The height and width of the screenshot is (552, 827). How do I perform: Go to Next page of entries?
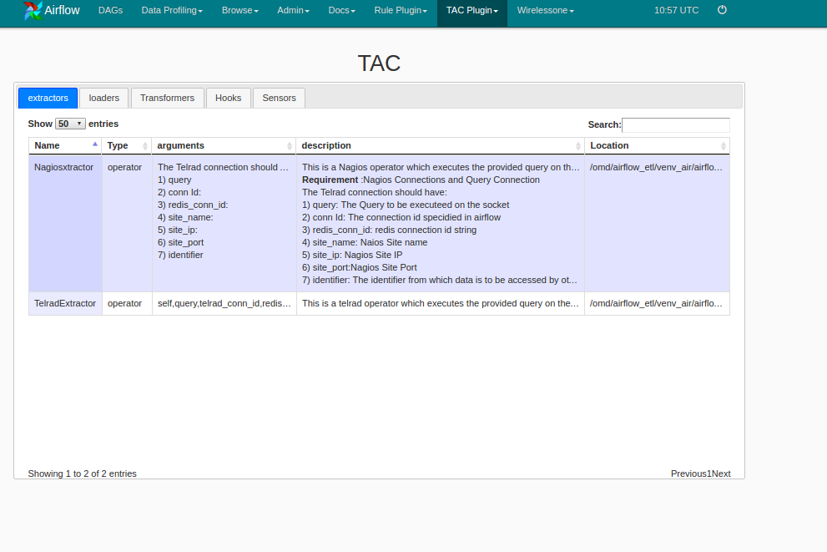(x=721, y=474)
